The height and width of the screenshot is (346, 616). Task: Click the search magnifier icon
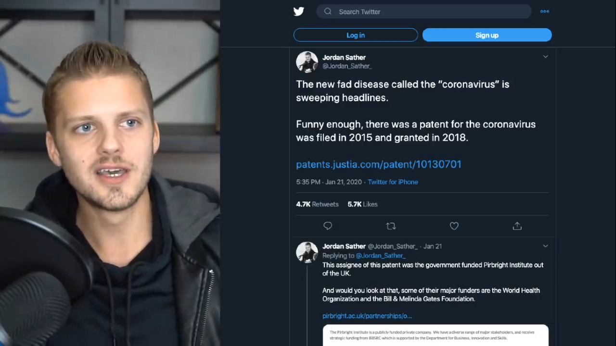328,12
